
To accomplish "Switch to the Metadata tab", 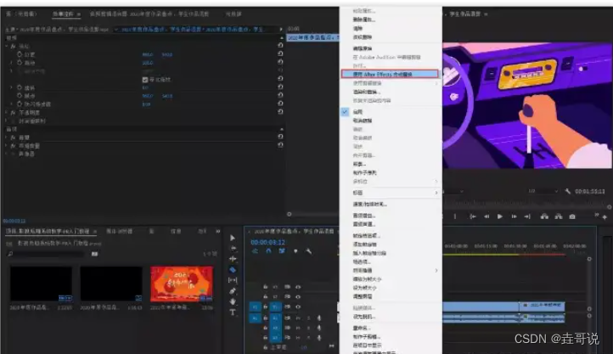I will coord(233,14).
